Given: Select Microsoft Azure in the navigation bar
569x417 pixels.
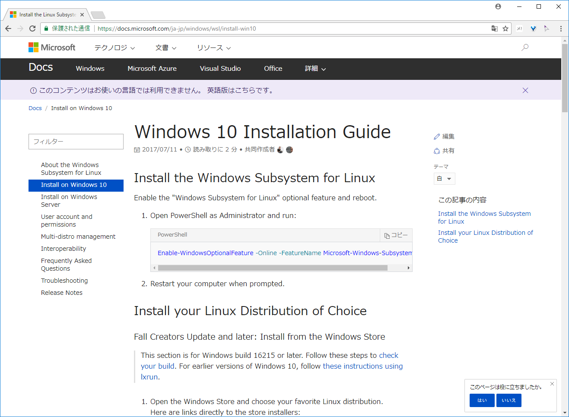Looking at the screenshot, I should [152, 69].
